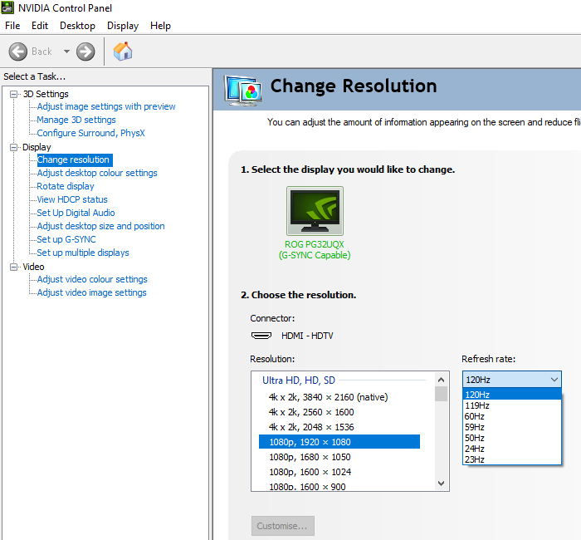Screen dimensions: 581x540
Task: Select 1080p, 1920 × 1080 resolution
Action: [339, 442]
